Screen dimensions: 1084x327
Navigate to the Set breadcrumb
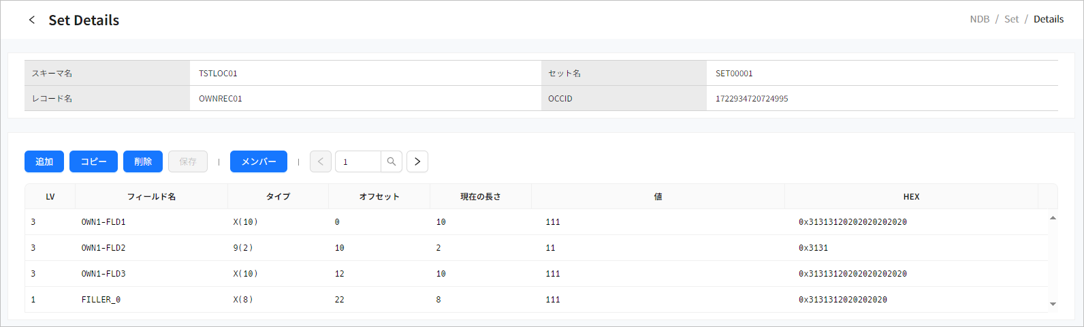1011,19
